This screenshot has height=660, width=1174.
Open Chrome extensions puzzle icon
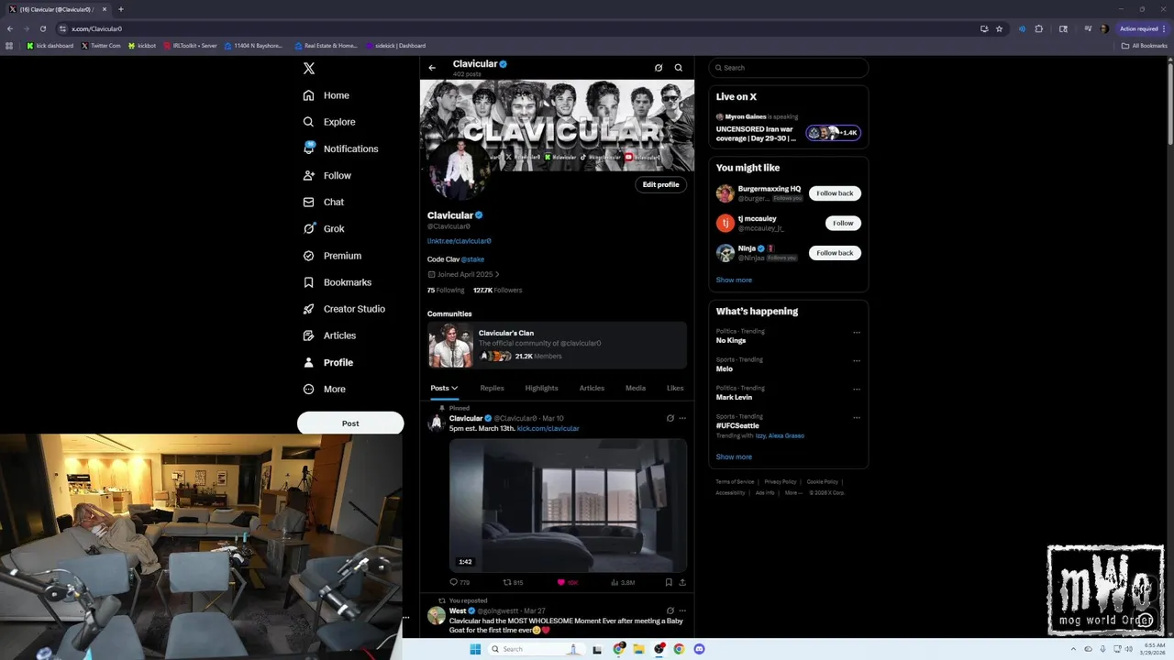click(1039, 28)
